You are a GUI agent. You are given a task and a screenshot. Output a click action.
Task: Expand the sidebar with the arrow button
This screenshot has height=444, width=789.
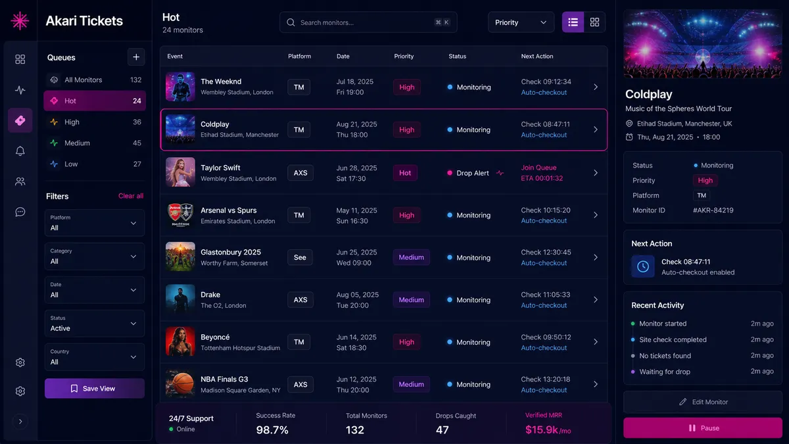[x=20, y=422]
